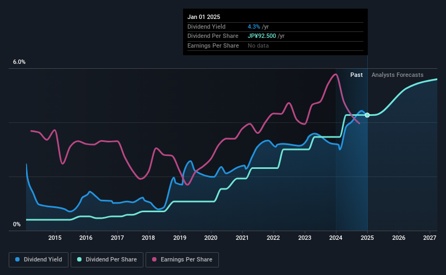This screenshot has width=446, height=275.
Task: Click the tooltip 'Earnings Per Share' row label
Action: coord(213,45)
